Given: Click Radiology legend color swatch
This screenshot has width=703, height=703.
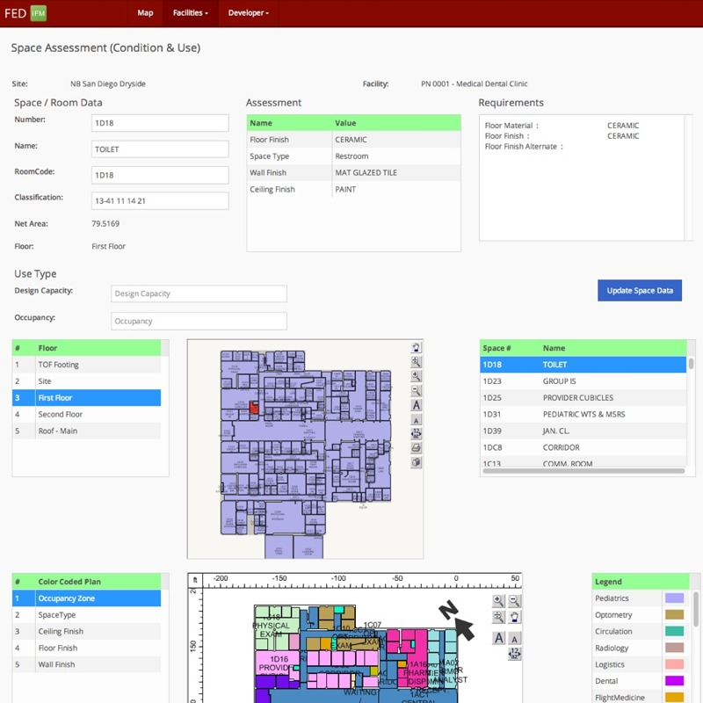Looking at the screenshot, I should 674,648.
